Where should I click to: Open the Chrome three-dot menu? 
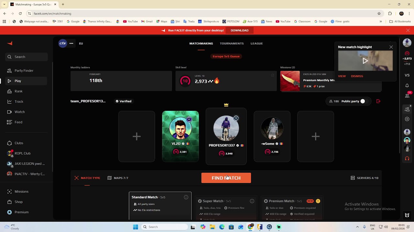click(x=409, y=14)
